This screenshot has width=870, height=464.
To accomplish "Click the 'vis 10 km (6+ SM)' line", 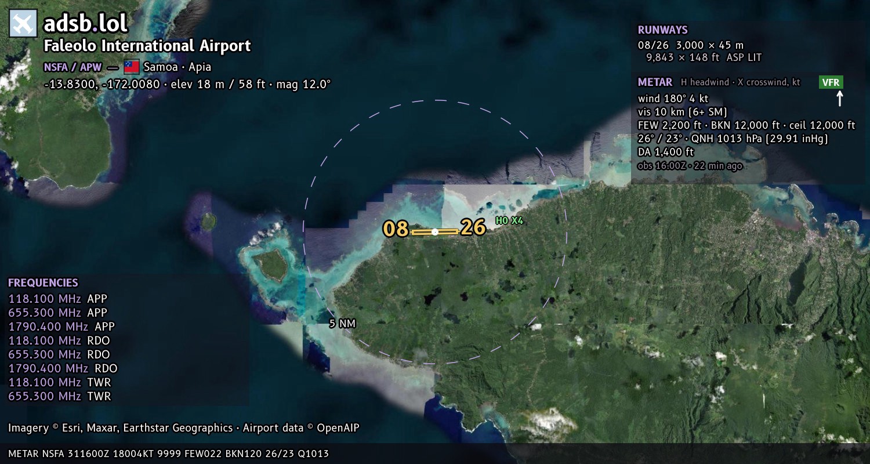I will [x=682, y=112].
